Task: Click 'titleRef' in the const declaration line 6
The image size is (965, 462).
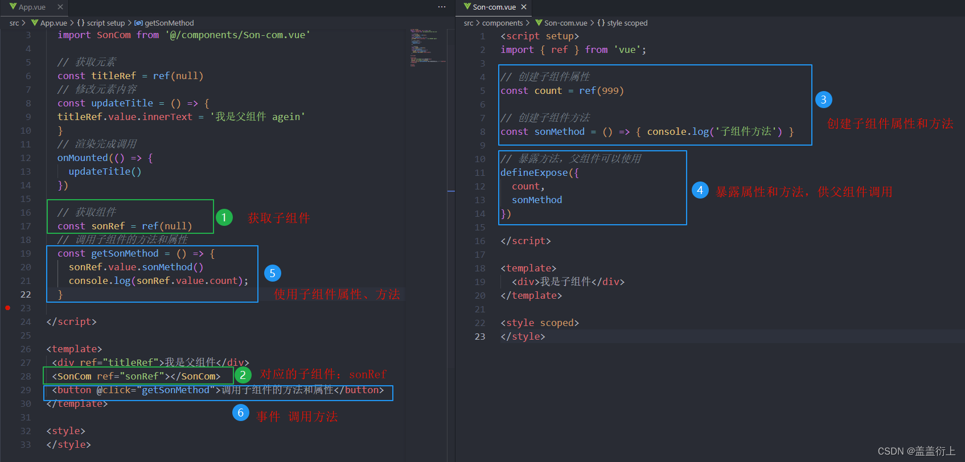Action: 114,76
